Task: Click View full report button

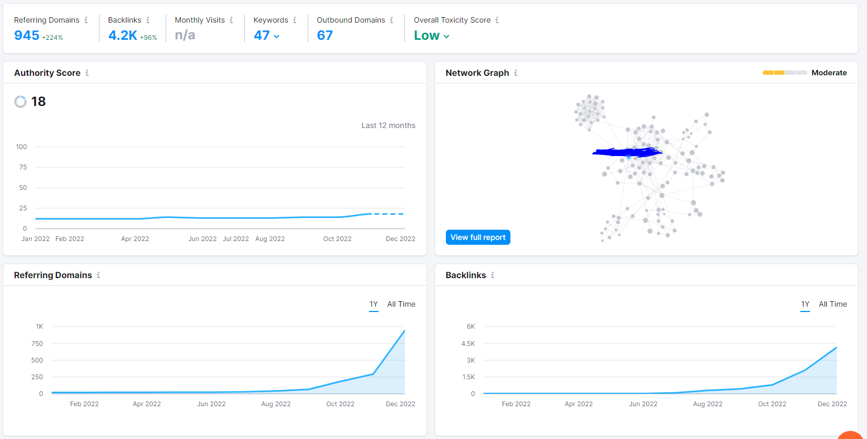Action: (x=478, y=237)
